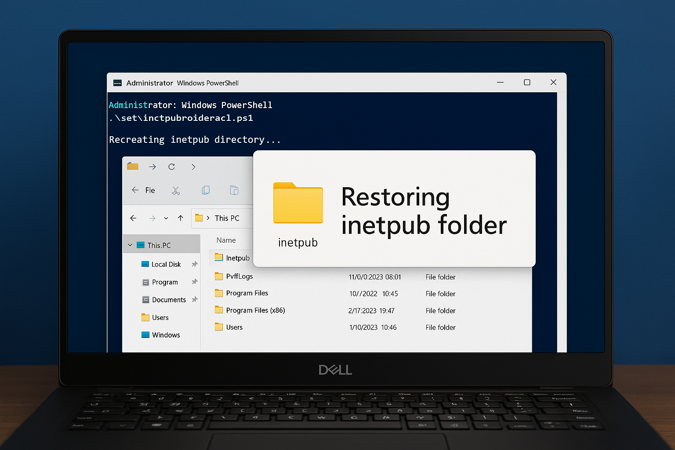Select This.PC in the navigation pane
The image size is (675, 450).
coord(162,245)
